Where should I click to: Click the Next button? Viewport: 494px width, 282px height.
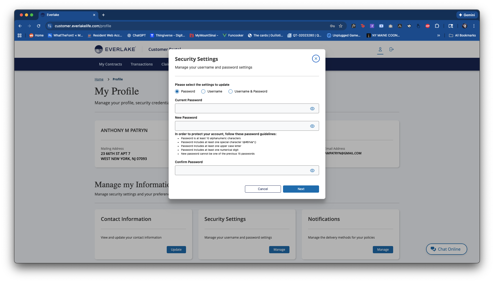301,189
